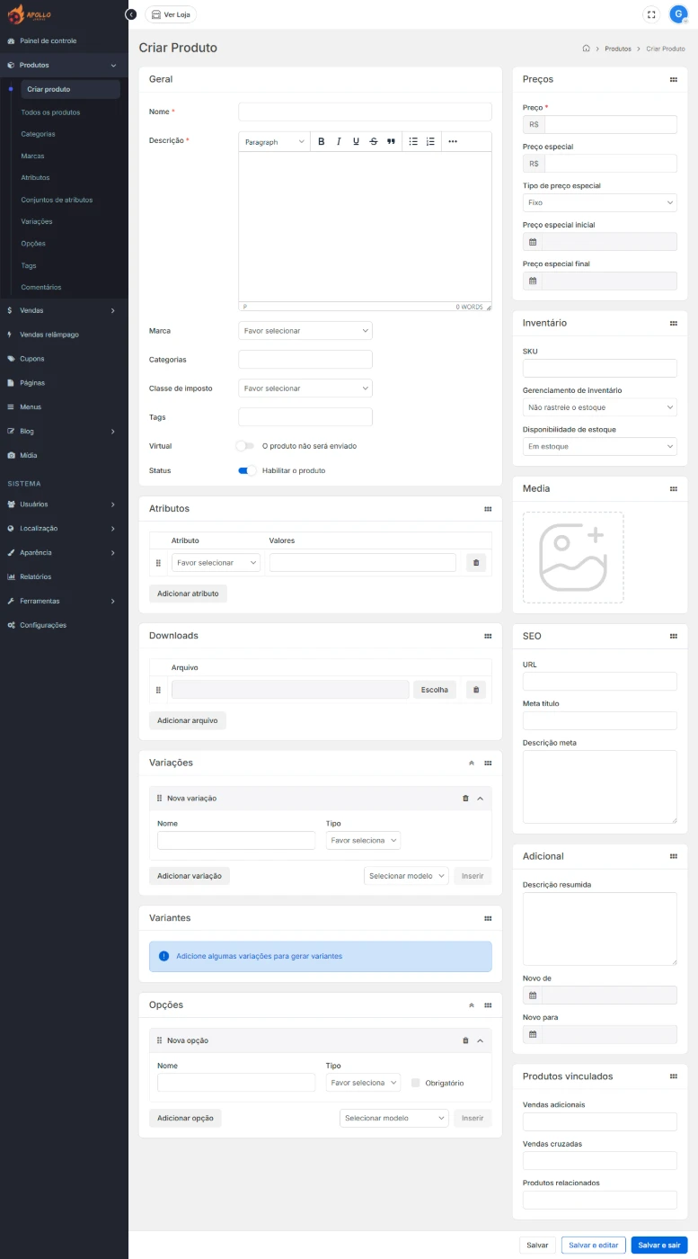Screen dimensions: 698x1259
Task: Click the media image upload placeholder
Action: (573, 558)
